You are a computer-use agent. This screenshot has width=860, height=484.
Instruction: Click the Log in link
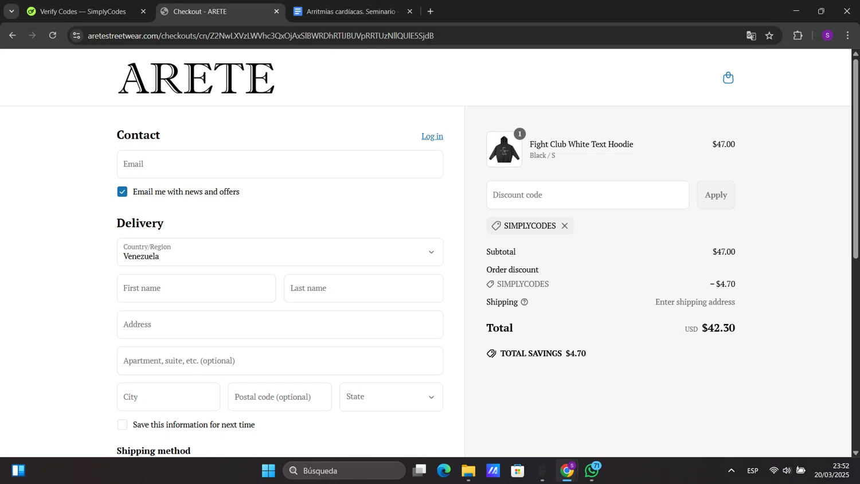coord(432,136)
